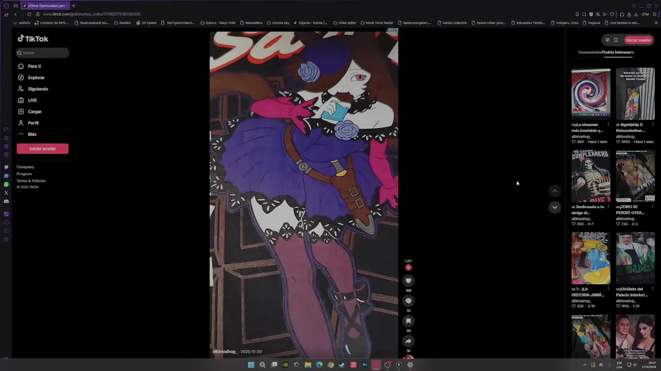Open the Ya llegó cumpleañero video thumbnail

click(x=591, y=175)
